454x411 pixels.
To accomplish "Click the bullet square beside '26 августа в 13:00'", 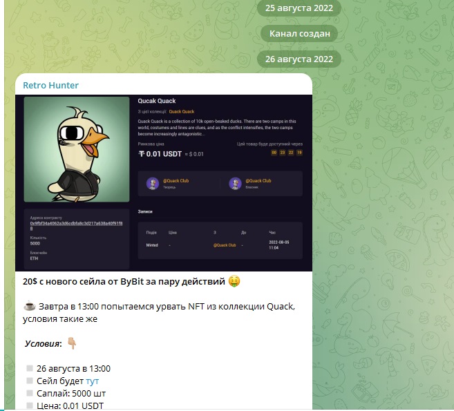I will (30, 368).
